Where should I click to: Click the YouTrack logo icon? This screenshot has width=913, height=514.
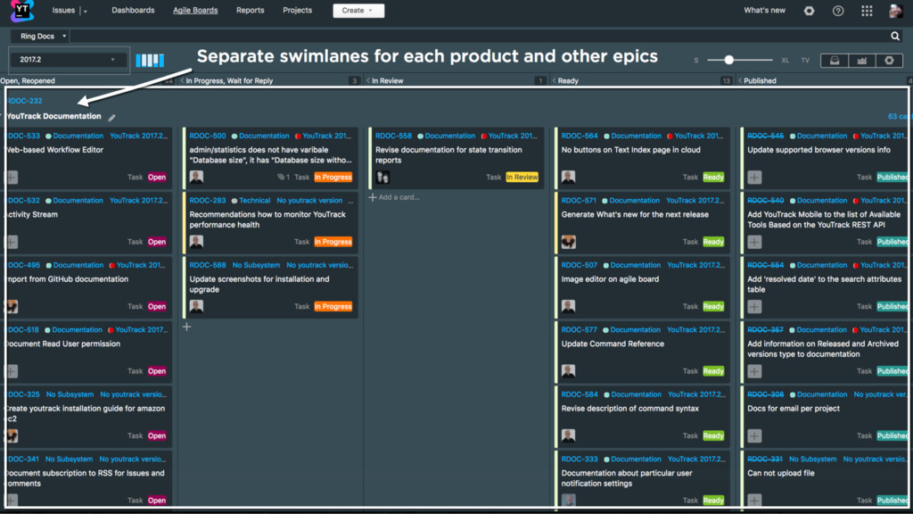22,11
